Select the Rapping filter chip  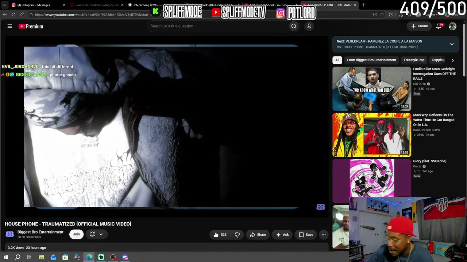(438, 60)
